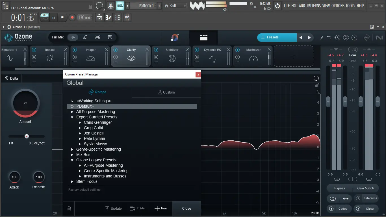Image resolution: width=386 pixels, height=217 pixels.
Task: Click the input gain link icon
Action: [337, 179]
